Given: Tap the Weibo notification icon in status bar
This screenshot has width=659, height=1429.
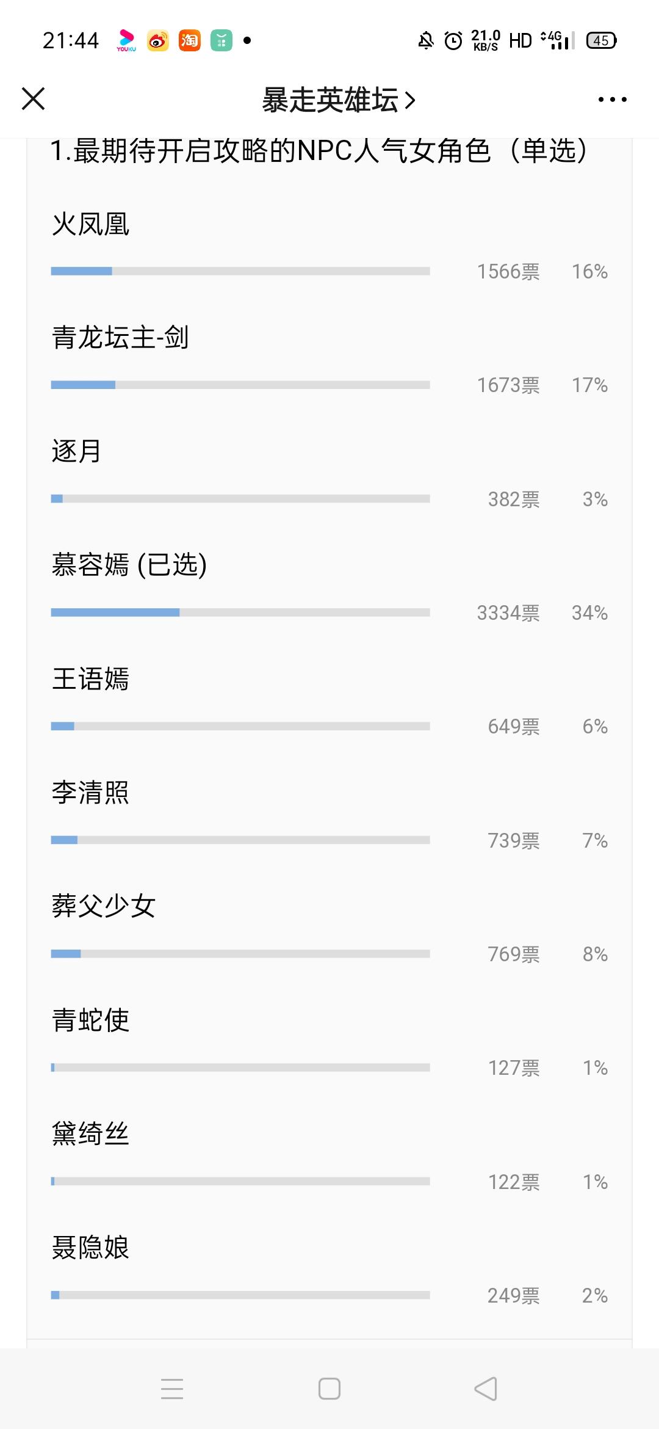Looking at the screenshot, I should click(157, 40).
